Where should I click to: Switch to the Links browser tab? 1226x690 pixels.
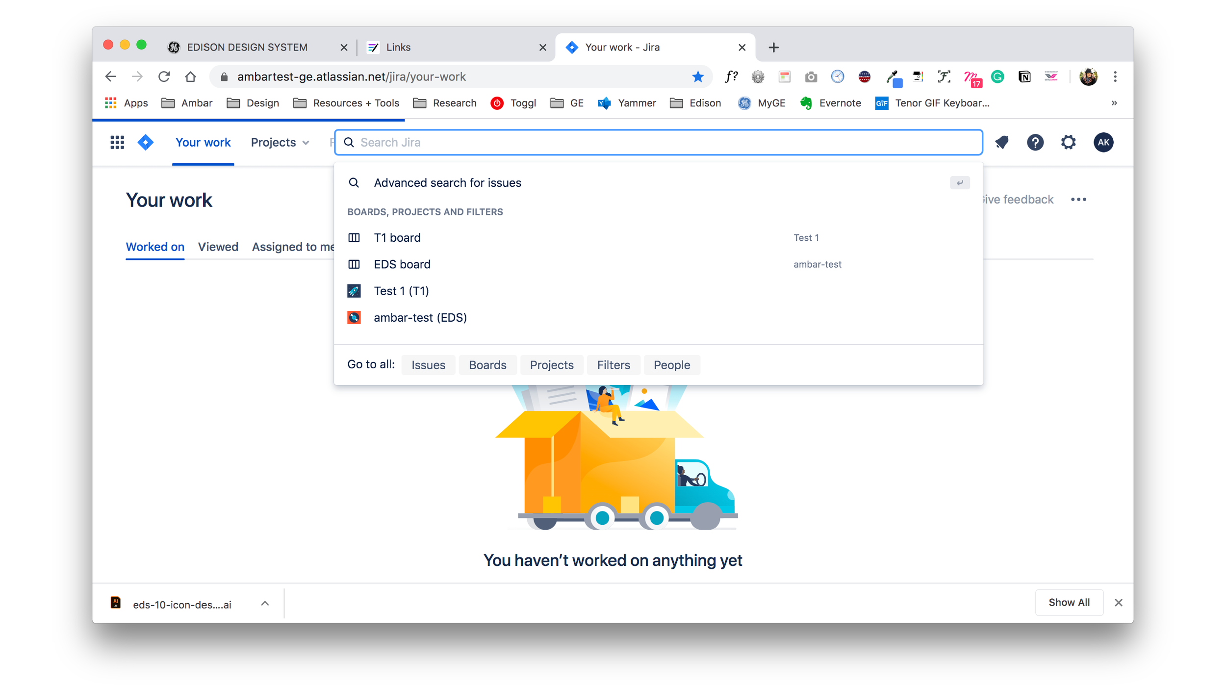click(457, 47)
